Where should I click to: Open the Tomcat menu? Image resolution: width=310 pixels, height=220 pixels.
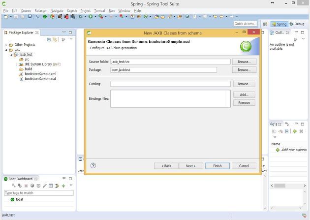pos(99,10)
